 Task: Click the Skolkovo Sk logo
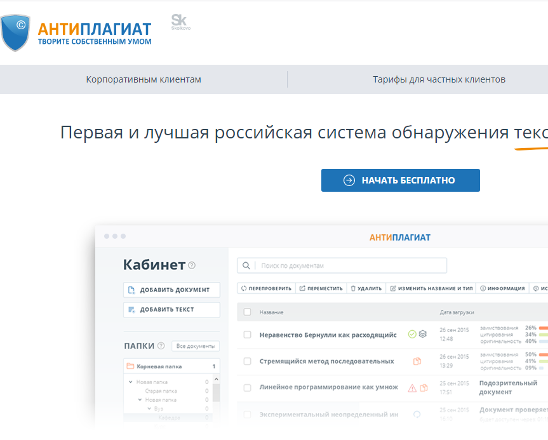[181, 22]
